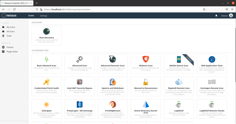Pick the Active Directory Starter Scan pyramid icon
The width and height of the screenshot is (236, 124).
coord(146,104)
